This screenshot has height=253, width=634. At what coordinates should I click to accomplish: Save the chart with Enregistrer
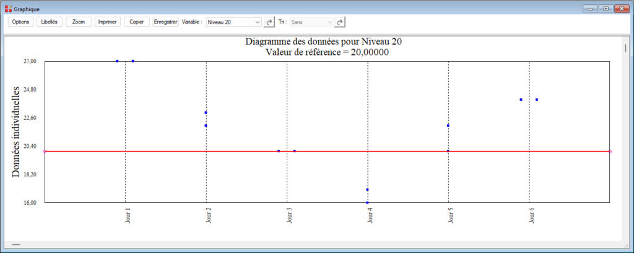coord(165,22)
